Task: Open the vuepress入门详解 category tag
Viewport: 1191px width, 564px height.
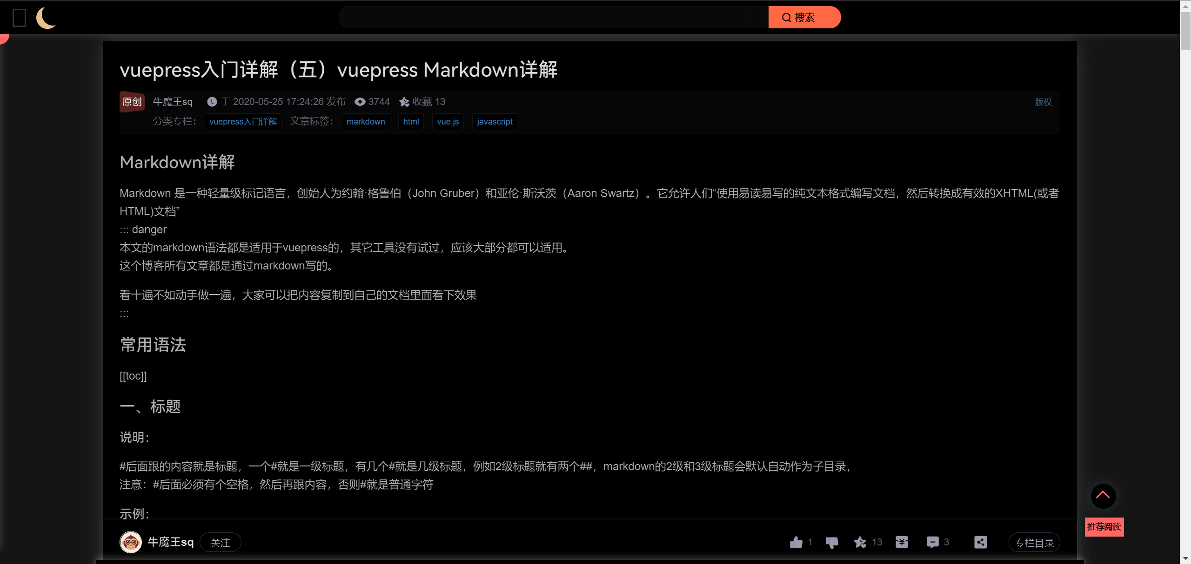Action: [243, 122]
